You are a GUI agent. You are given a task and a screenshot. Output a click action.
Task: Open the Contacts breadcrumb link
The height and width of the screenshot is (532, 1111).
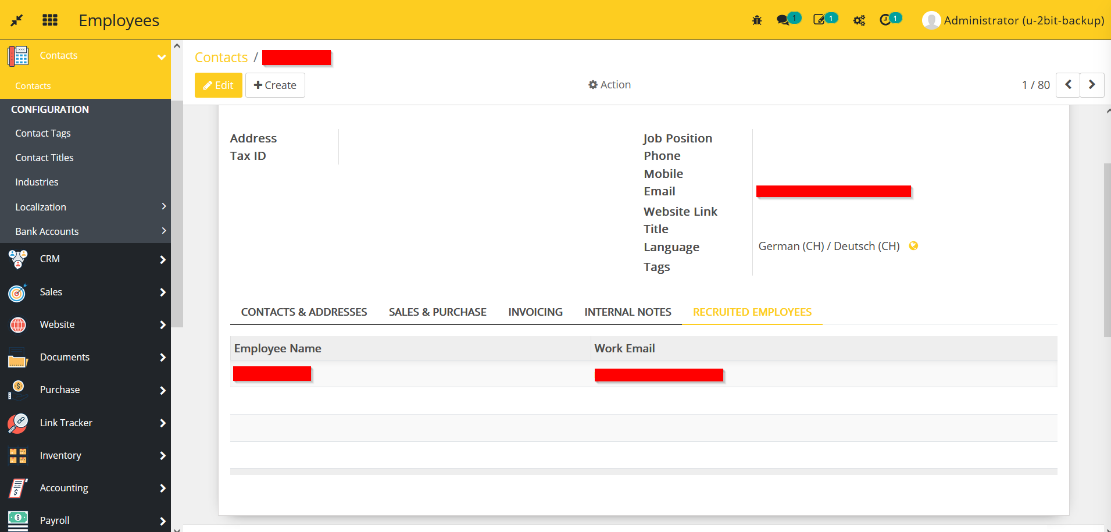coord(221,57)
